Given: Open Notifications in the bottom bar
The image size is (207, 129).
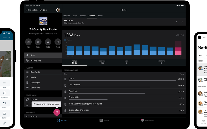Looking at the screenshot, I should [143, 121].
